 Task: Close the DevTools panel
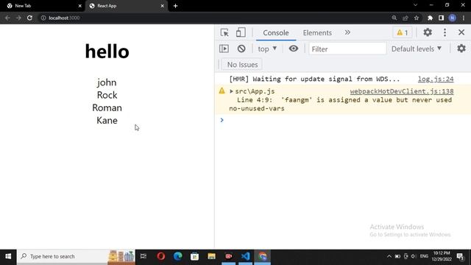pyautogui.click(x=461, y=32)
